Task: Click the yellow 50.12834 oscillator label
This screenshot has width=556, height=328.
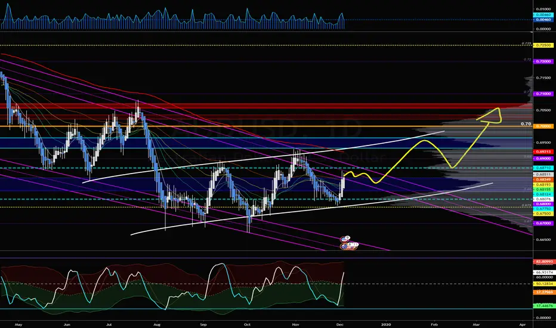Action: [x=543, y=284]
